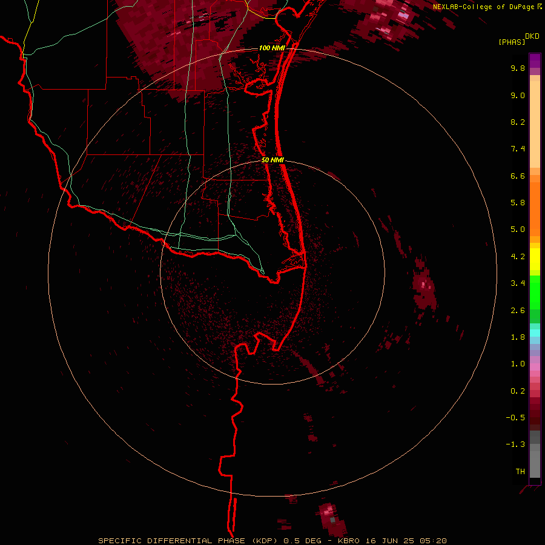Click the 4.2 value on the color scale
This screenshot has width=545, height=545.
point(518,257)
